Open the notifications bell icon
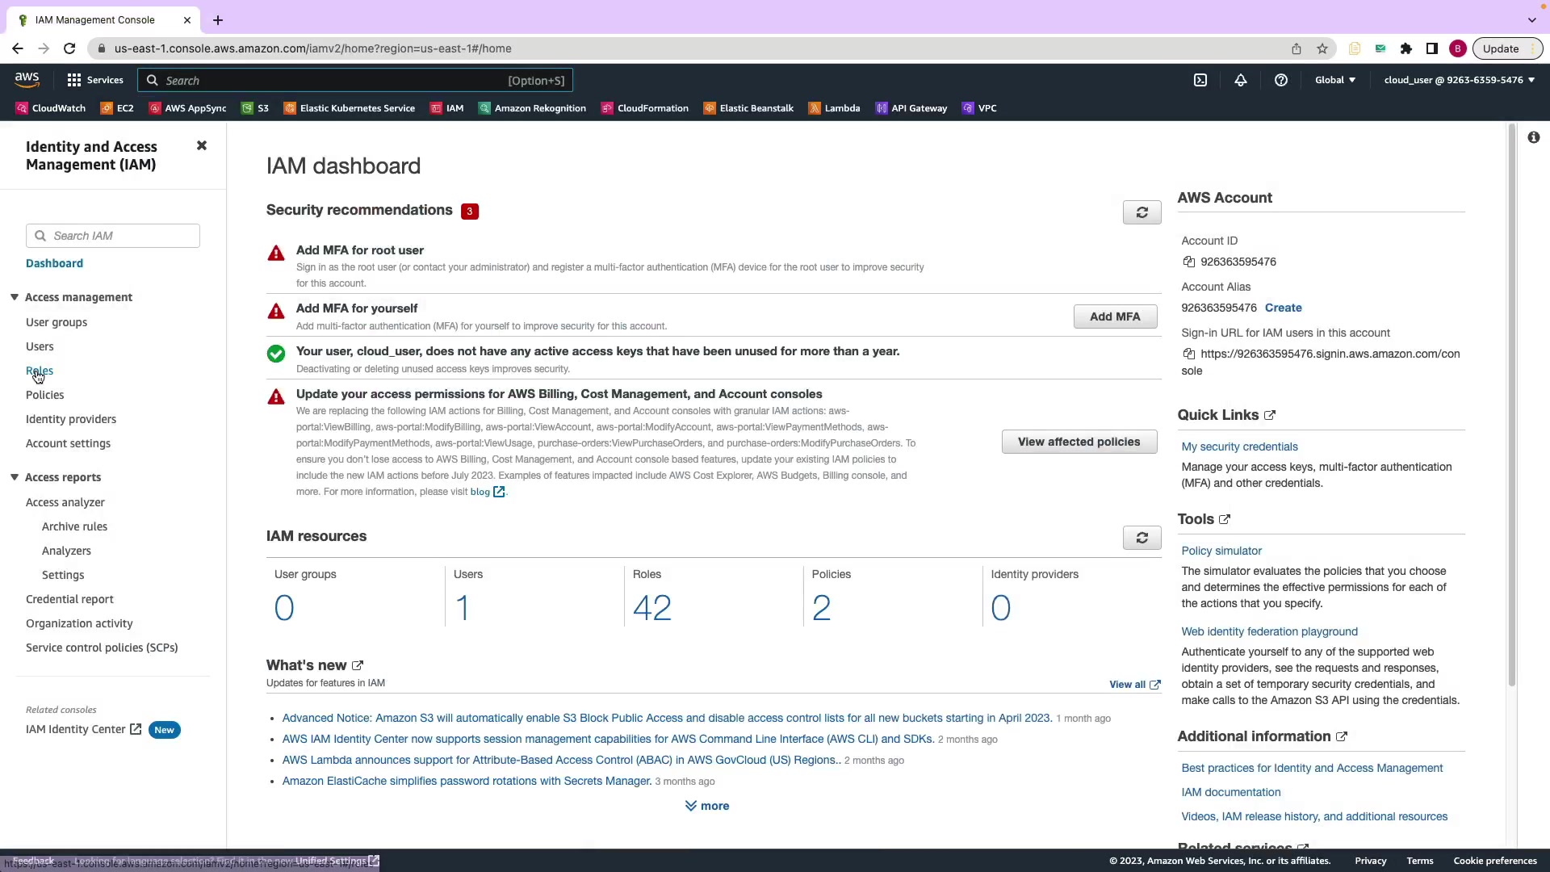This screenshot has width=1550, height=872. (x=1241, y=80)
